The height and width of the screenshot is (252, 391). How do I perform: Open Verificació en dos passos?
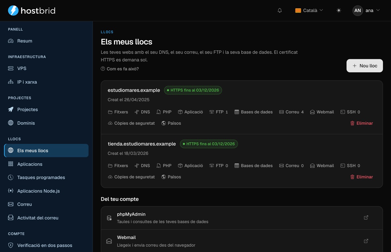[46, 245]
